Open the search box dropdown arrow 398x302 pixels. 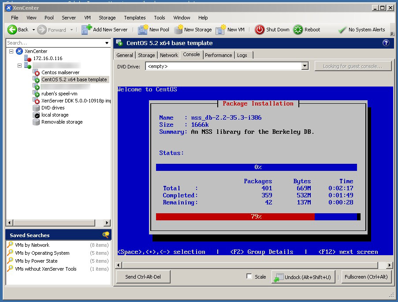(x=107, y=43)
